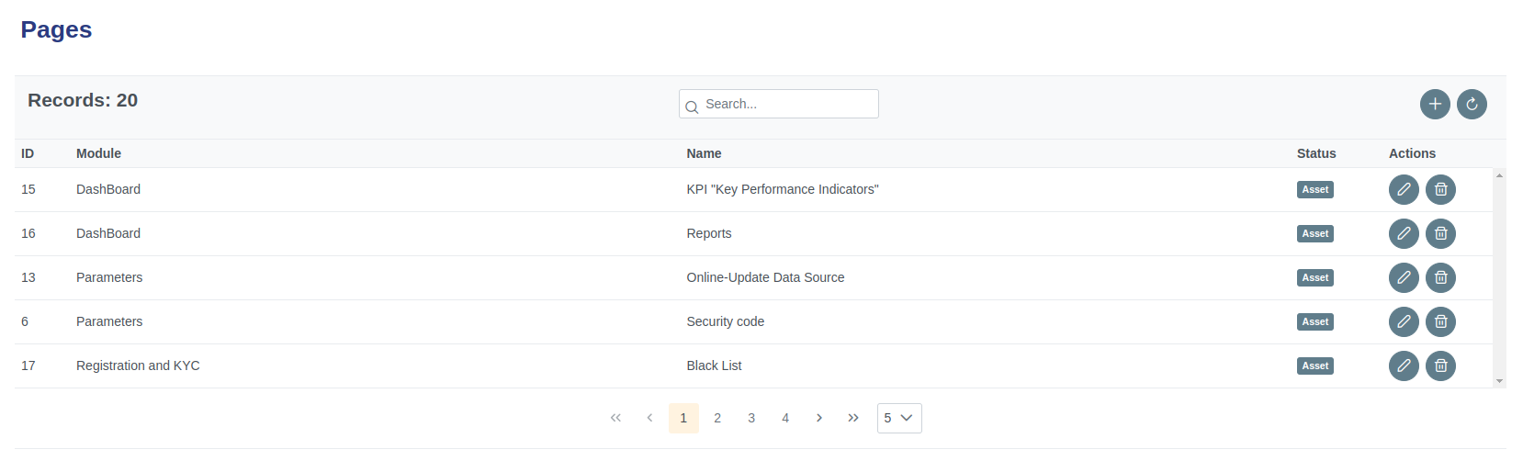This screenshot has height=461, width=1523.
Task: Click the table scrollbar down arrow
Action: click(x=1499, y=381)
